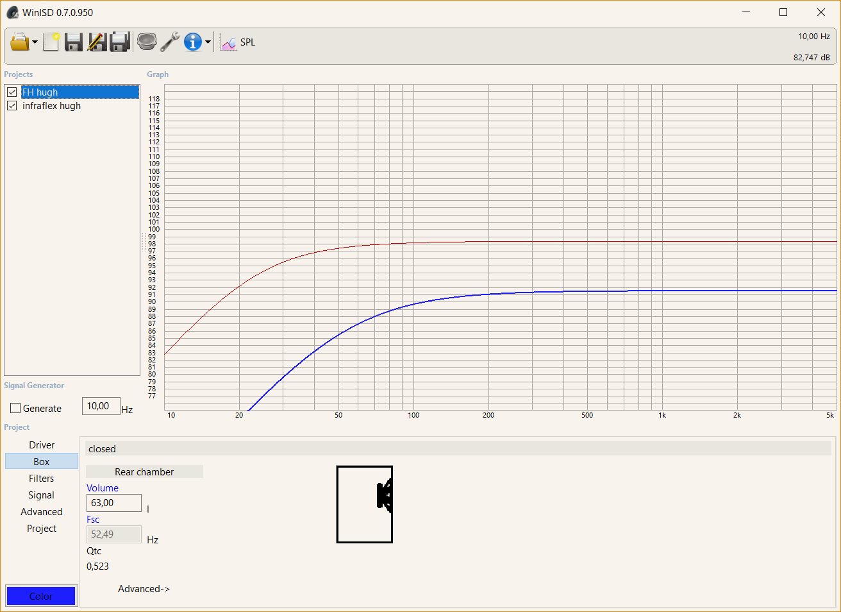Uncheck the infraflex hugh project checkbox
This screenshot has height=612, width=841.
12,106
